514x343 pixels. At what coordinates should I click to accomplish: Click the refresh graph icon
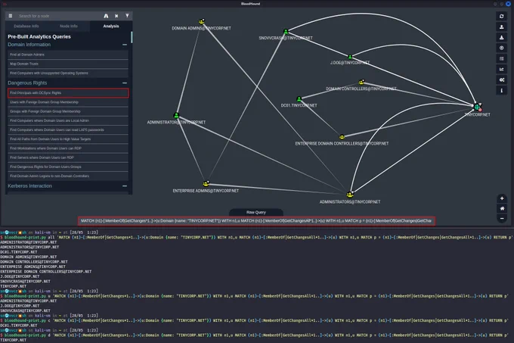point(502,16)
